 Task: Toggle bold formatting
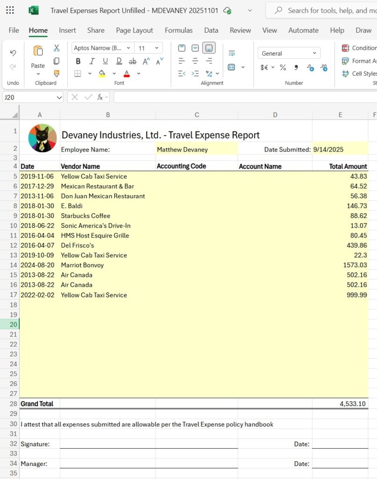tap(78, 61)
